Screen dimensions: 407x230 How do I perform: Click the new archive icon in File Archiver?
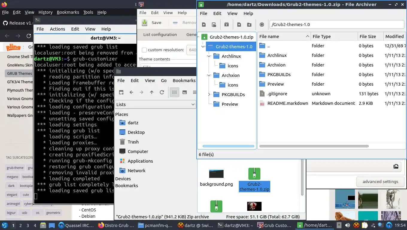204,25
